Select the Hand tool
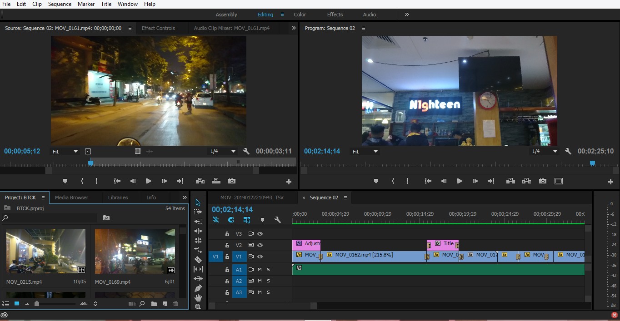Screen dimensions: 620x321 click(x=198, y=298)
